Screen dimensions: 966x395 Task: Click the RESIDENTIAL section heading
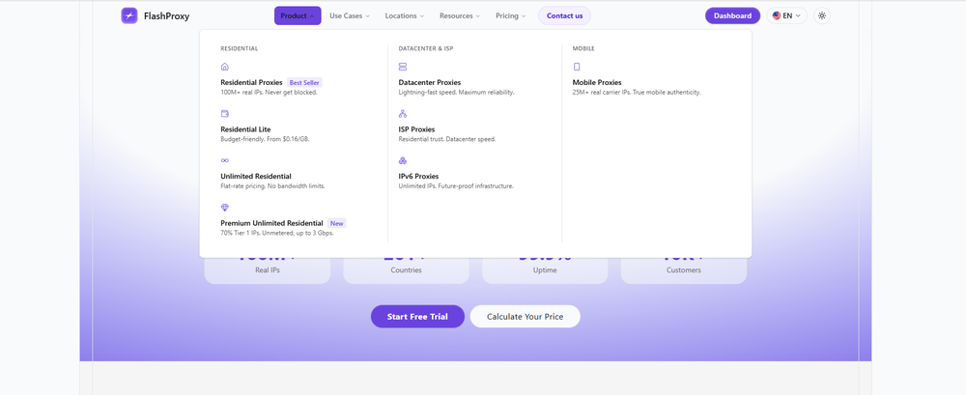[x=239, y=48]
